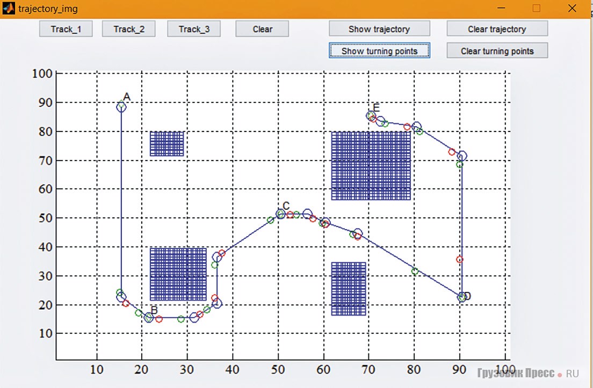
Task: Click the MATLAB icon in the title bar
Action: (9, 9)
